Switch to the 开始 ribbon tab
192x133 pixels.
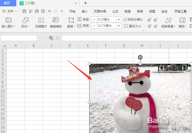(x=72, y=11)
